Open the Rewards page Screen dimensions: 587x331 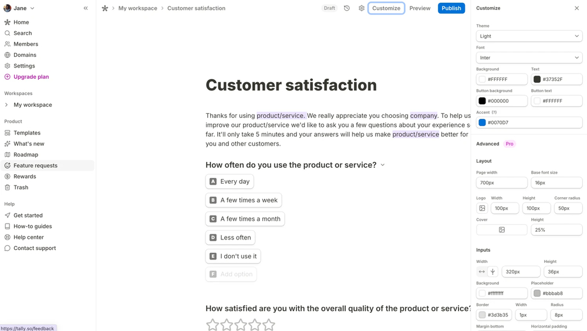pos(25,177)
